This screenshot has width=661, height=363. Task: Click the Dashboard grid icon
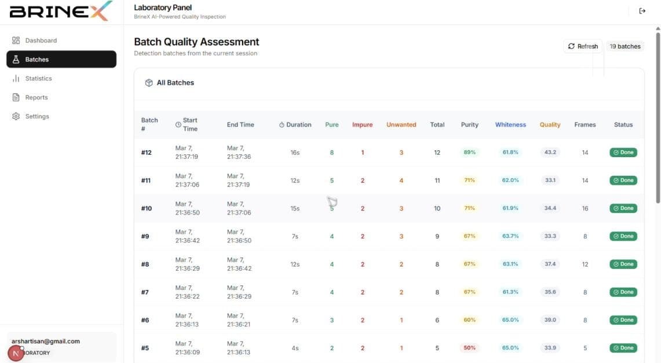pos(16,41)
